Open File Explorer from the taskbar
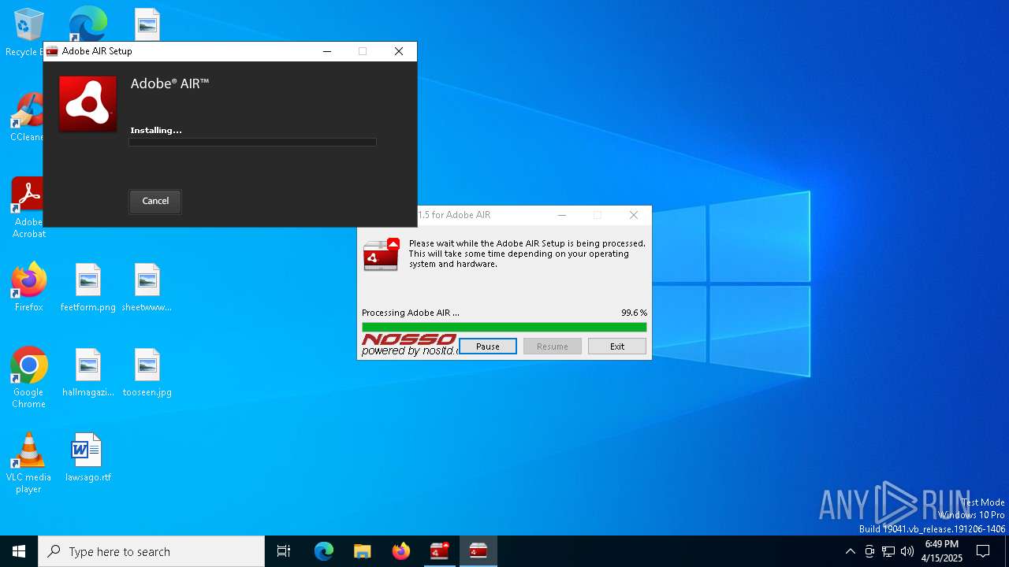Image resolution: width=1009 pixels, height=567 pixels. coord(362,551)
